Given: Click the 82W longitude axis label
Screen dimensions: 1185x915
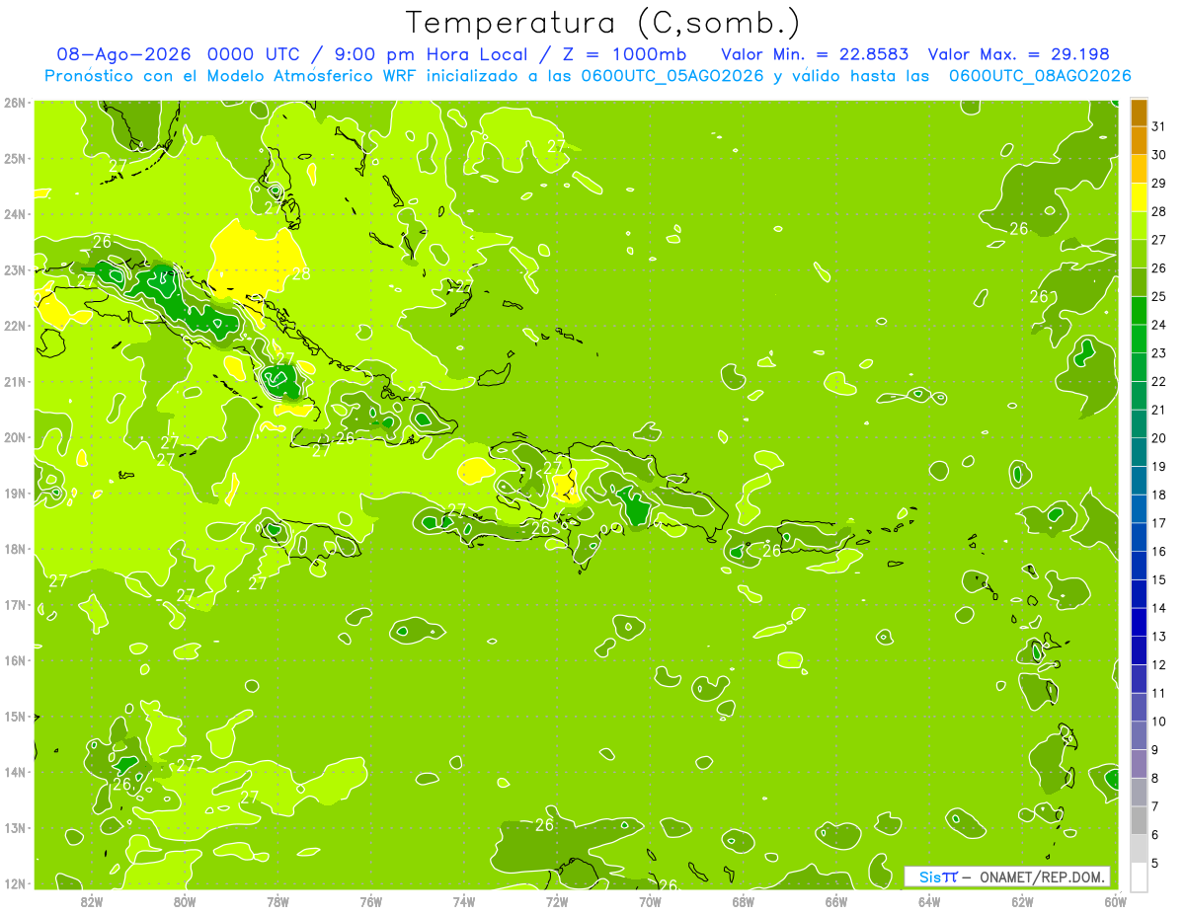Looking at the screenshot, I should (x=92, y=901).
